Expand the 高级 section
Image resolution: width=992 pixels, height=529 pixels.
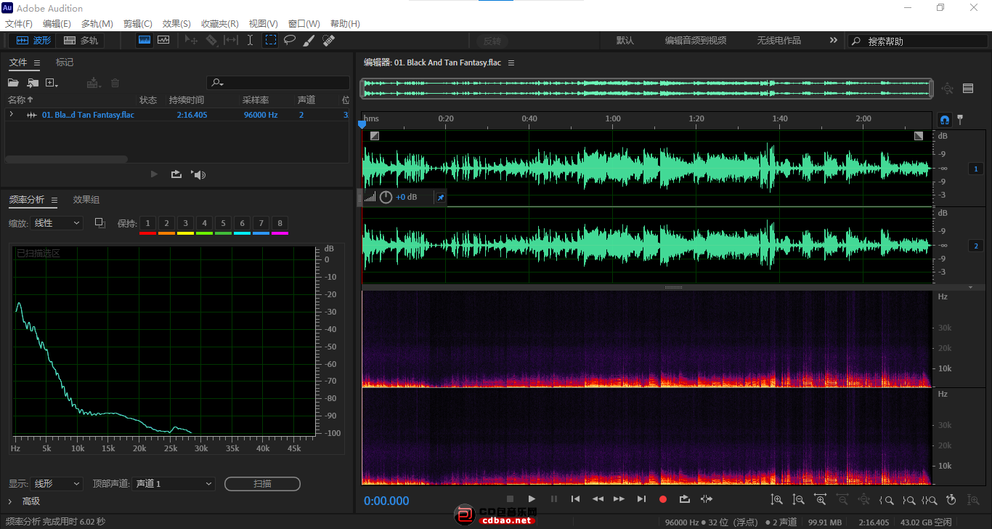tap(25, 501)
